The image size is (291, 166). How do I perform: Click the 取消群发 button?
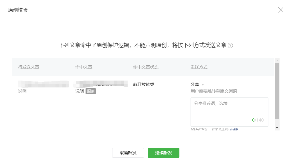tap(128, 153)
